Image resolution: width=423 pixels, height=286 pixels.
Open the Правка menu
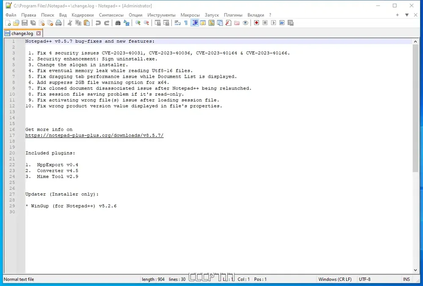point(29,15)
